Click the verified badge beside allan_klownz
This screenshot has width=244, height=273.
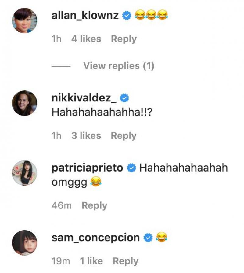tap(127, 15)
